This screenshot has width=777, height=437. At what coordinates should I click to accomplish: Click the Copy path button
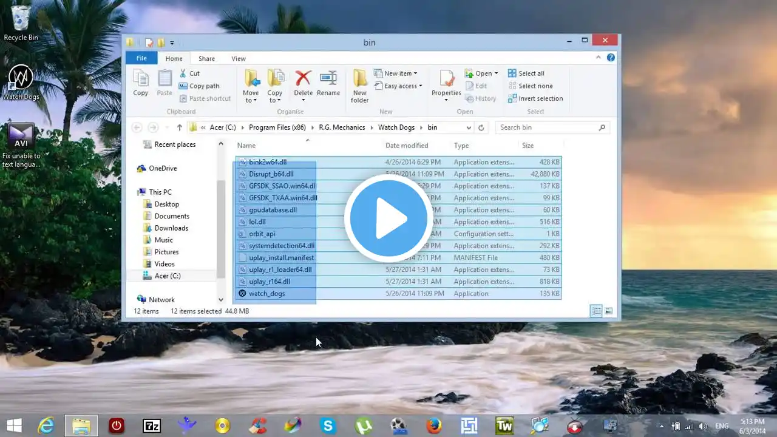click(x=199, y=86)
